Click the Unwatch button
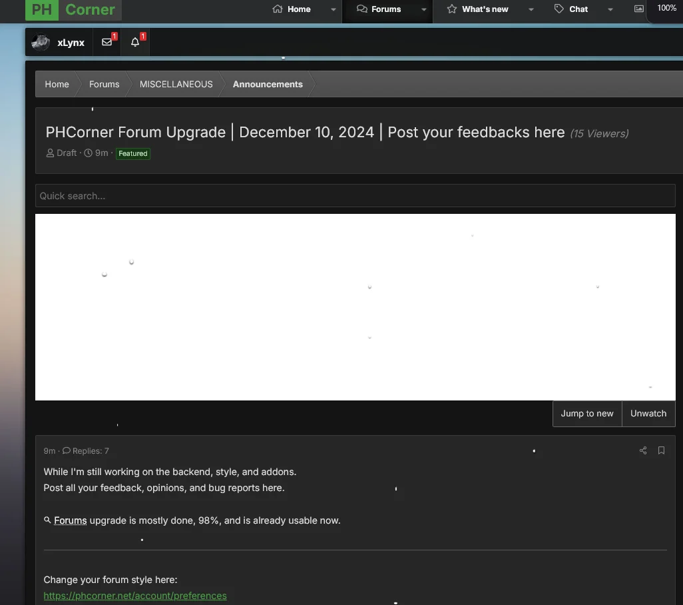683x605 pixels. click(648, 413)
